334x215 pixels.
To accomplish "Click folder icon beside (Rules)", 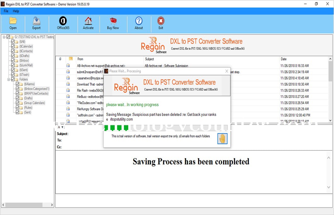I will point(21,108).
